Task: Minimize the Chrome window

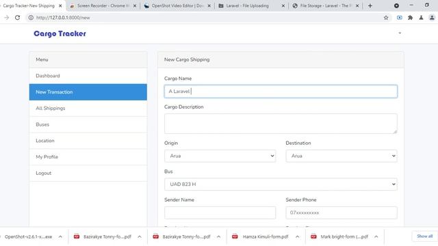Action: click(411, 5)
